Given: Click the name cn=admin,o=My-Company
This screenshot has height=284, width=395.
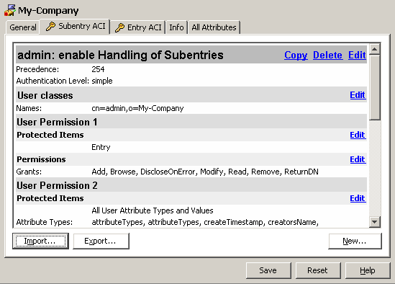Looking at the screenshot, I should [x=137, y=108].
